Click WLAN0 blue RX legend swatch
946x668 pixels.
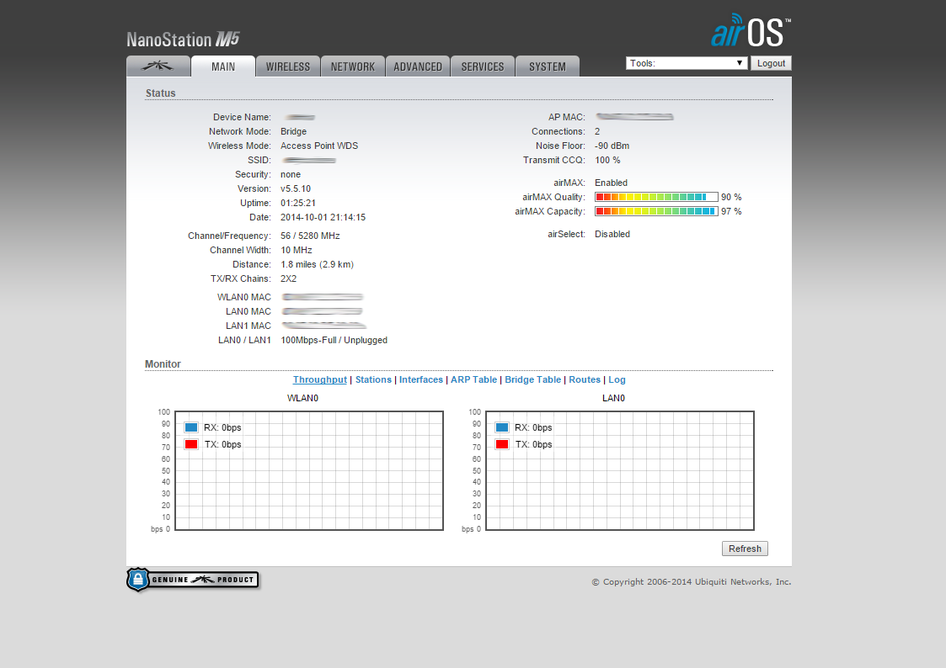(191, 427)
